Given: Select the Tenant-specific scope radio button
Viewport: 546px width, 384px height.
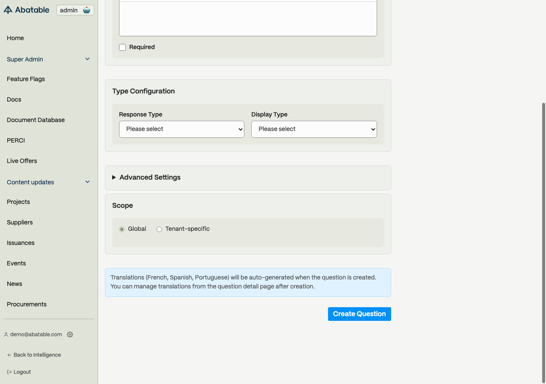Looking at the screenshot, I should (x=160, y=230).
